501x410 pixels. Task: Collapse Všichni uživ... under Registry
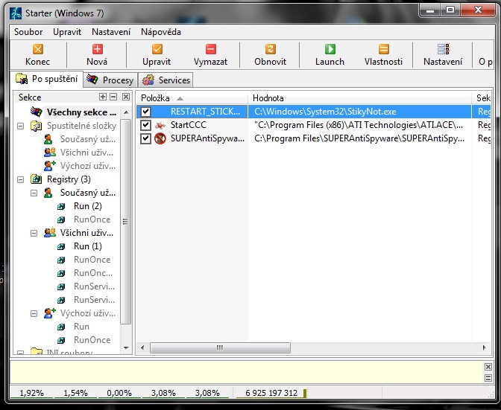coord(34,234)
